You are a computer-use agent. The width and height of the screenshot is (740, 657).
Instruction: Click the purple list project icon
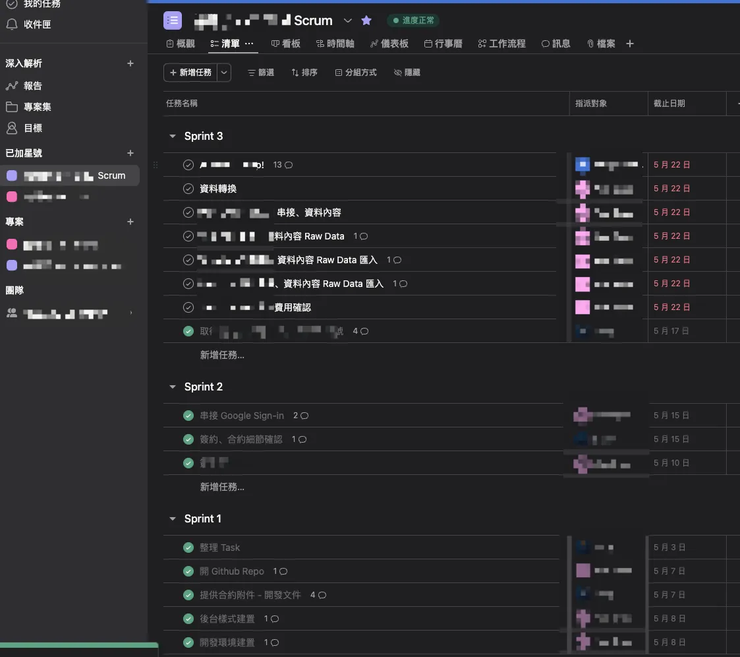click(x=173, y=20)
